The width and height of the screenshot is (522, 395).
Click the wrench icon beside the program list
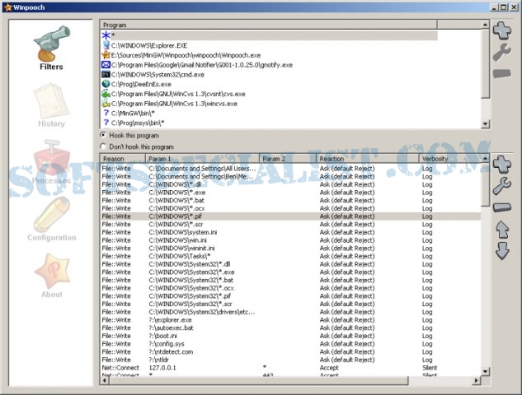point(502,52)
